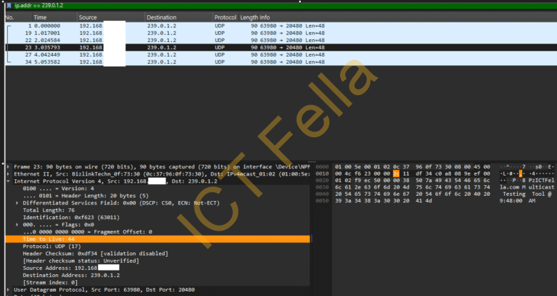Select the Fragment Offset: 0 row

pos(157,231)
